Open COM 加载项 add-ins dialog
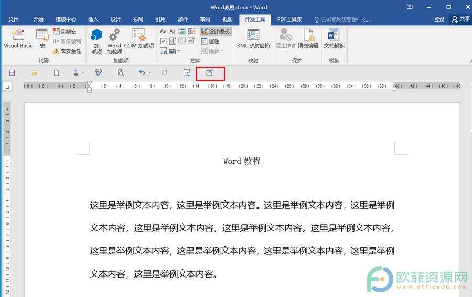Viewport: 472px width, 297px height. click(x=139, y=38)
